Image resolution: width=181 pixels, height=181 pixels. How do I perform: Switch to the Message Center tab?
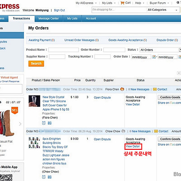coord(48,19)
